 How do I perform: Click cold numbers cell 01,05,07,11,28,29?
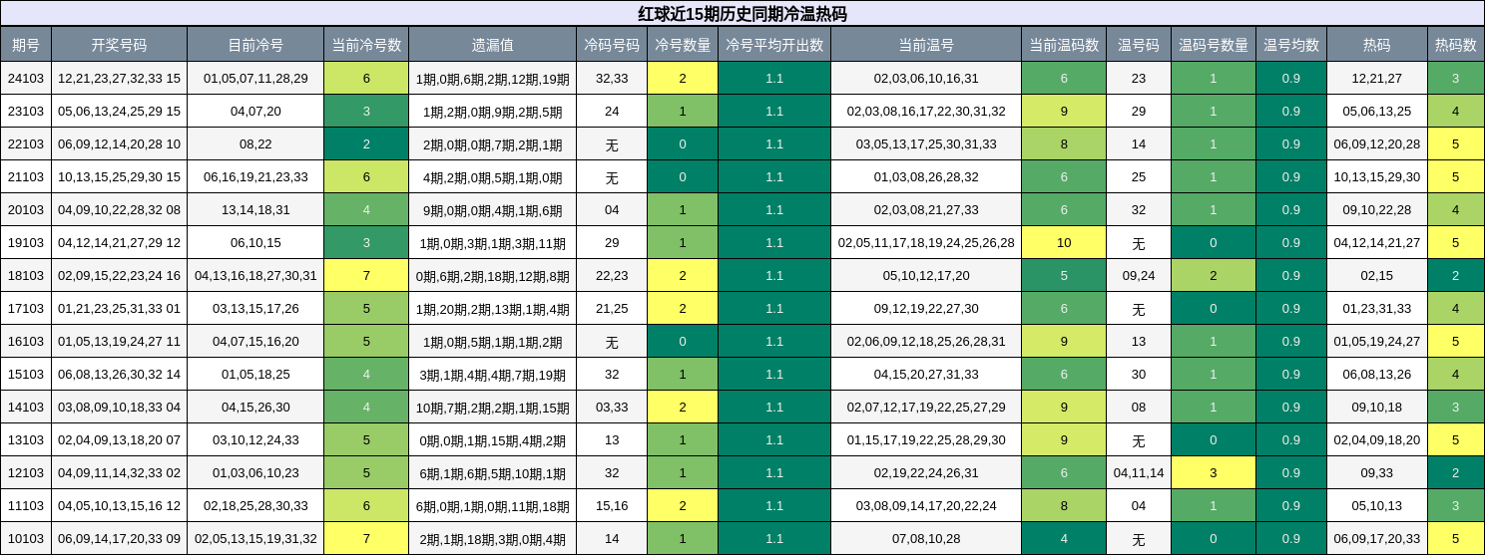point(255,79)
